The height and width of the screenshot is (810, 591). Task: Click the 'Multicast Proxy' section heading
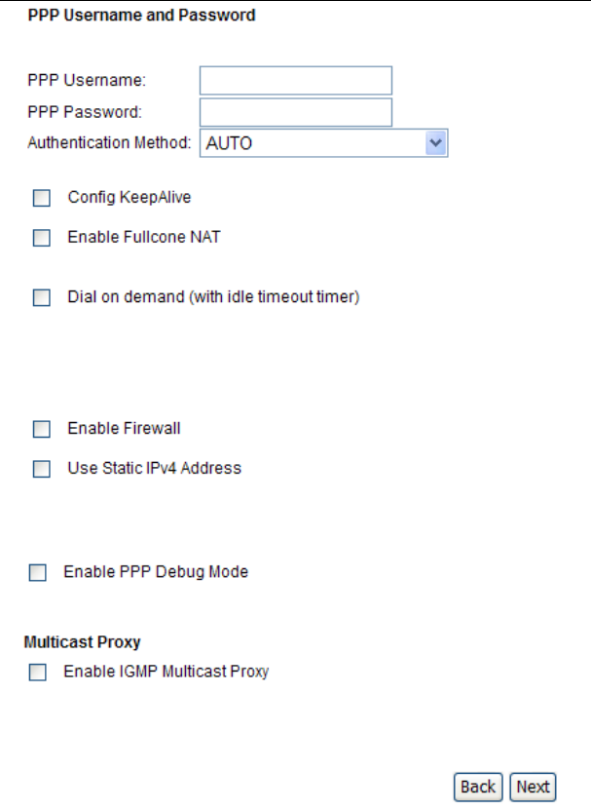(83, 641)
